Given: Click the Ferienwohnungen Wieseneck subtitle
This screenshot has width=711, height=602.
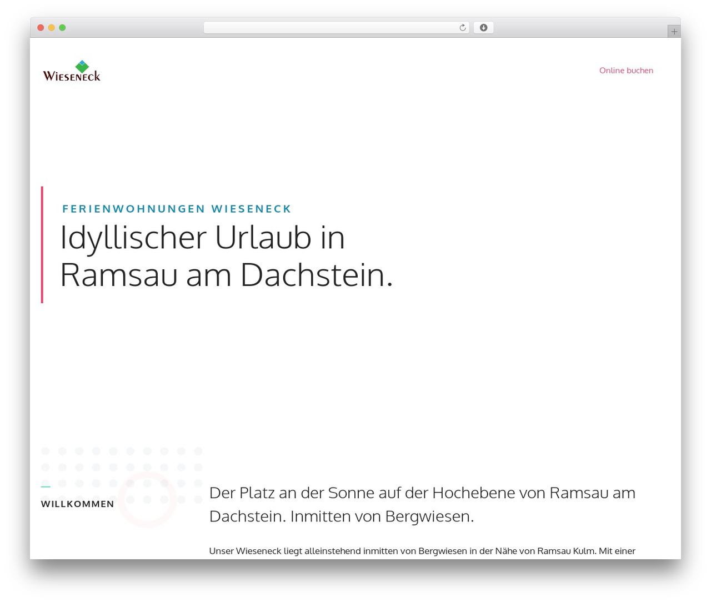Looking at the screenshot, I should coord(177,209).
